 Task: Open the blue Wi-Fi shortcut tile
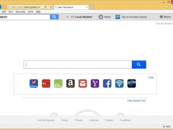point(119,84)
